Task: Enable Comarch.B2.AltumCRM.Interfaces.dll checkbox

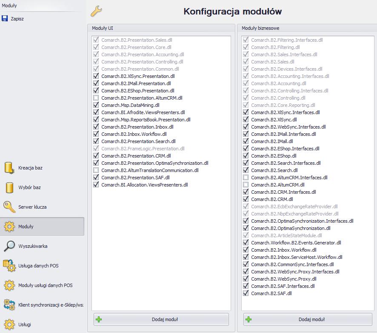Action: [x=246, y=178]
